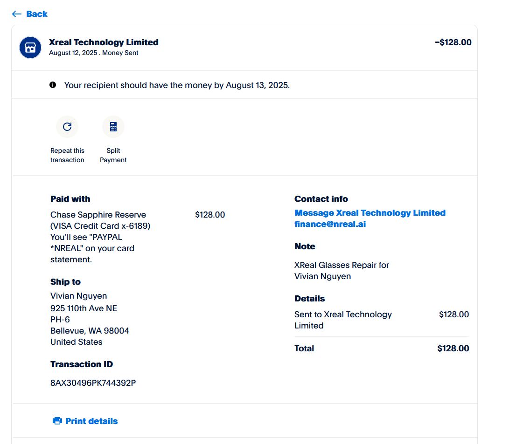Screen dimensions: 516x444
Task: Open the Split Payment calculator icon
Action: click(x=113, y=127)
